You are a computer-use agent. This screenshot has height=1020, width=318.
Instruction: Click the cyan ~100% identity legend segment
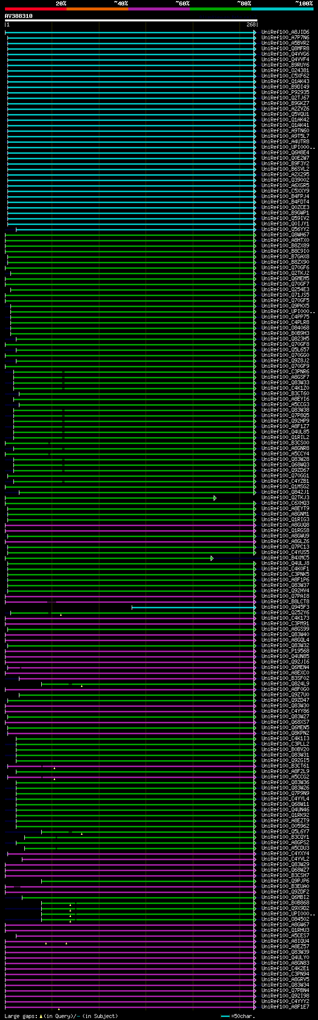282,9
